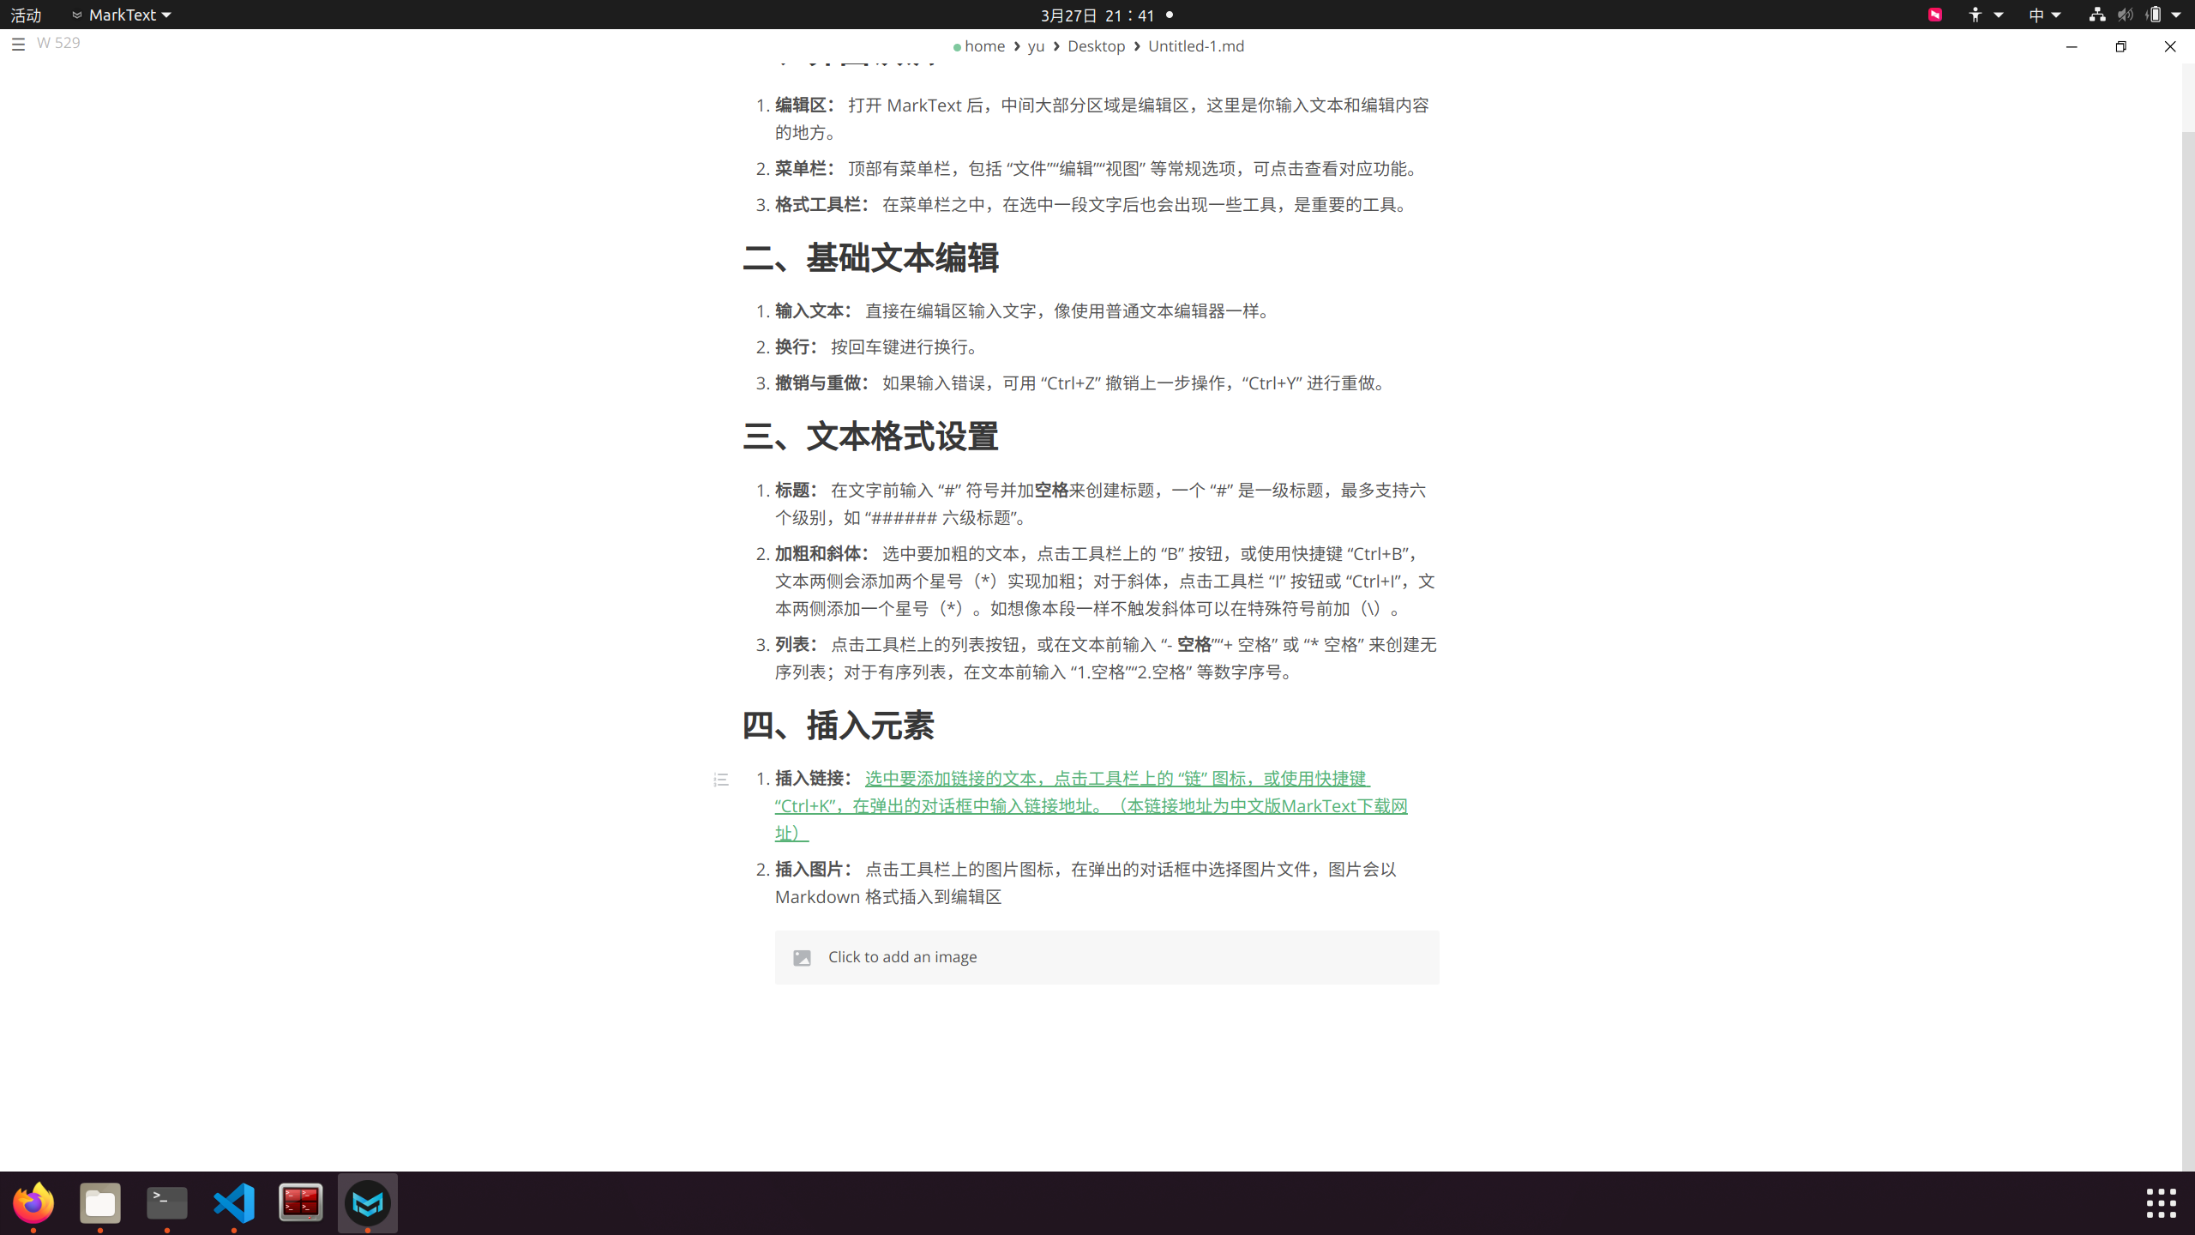Show all applications via the grid icon
Viewport: 2195px width, 1235px height.
[x=2161, y=1202]
